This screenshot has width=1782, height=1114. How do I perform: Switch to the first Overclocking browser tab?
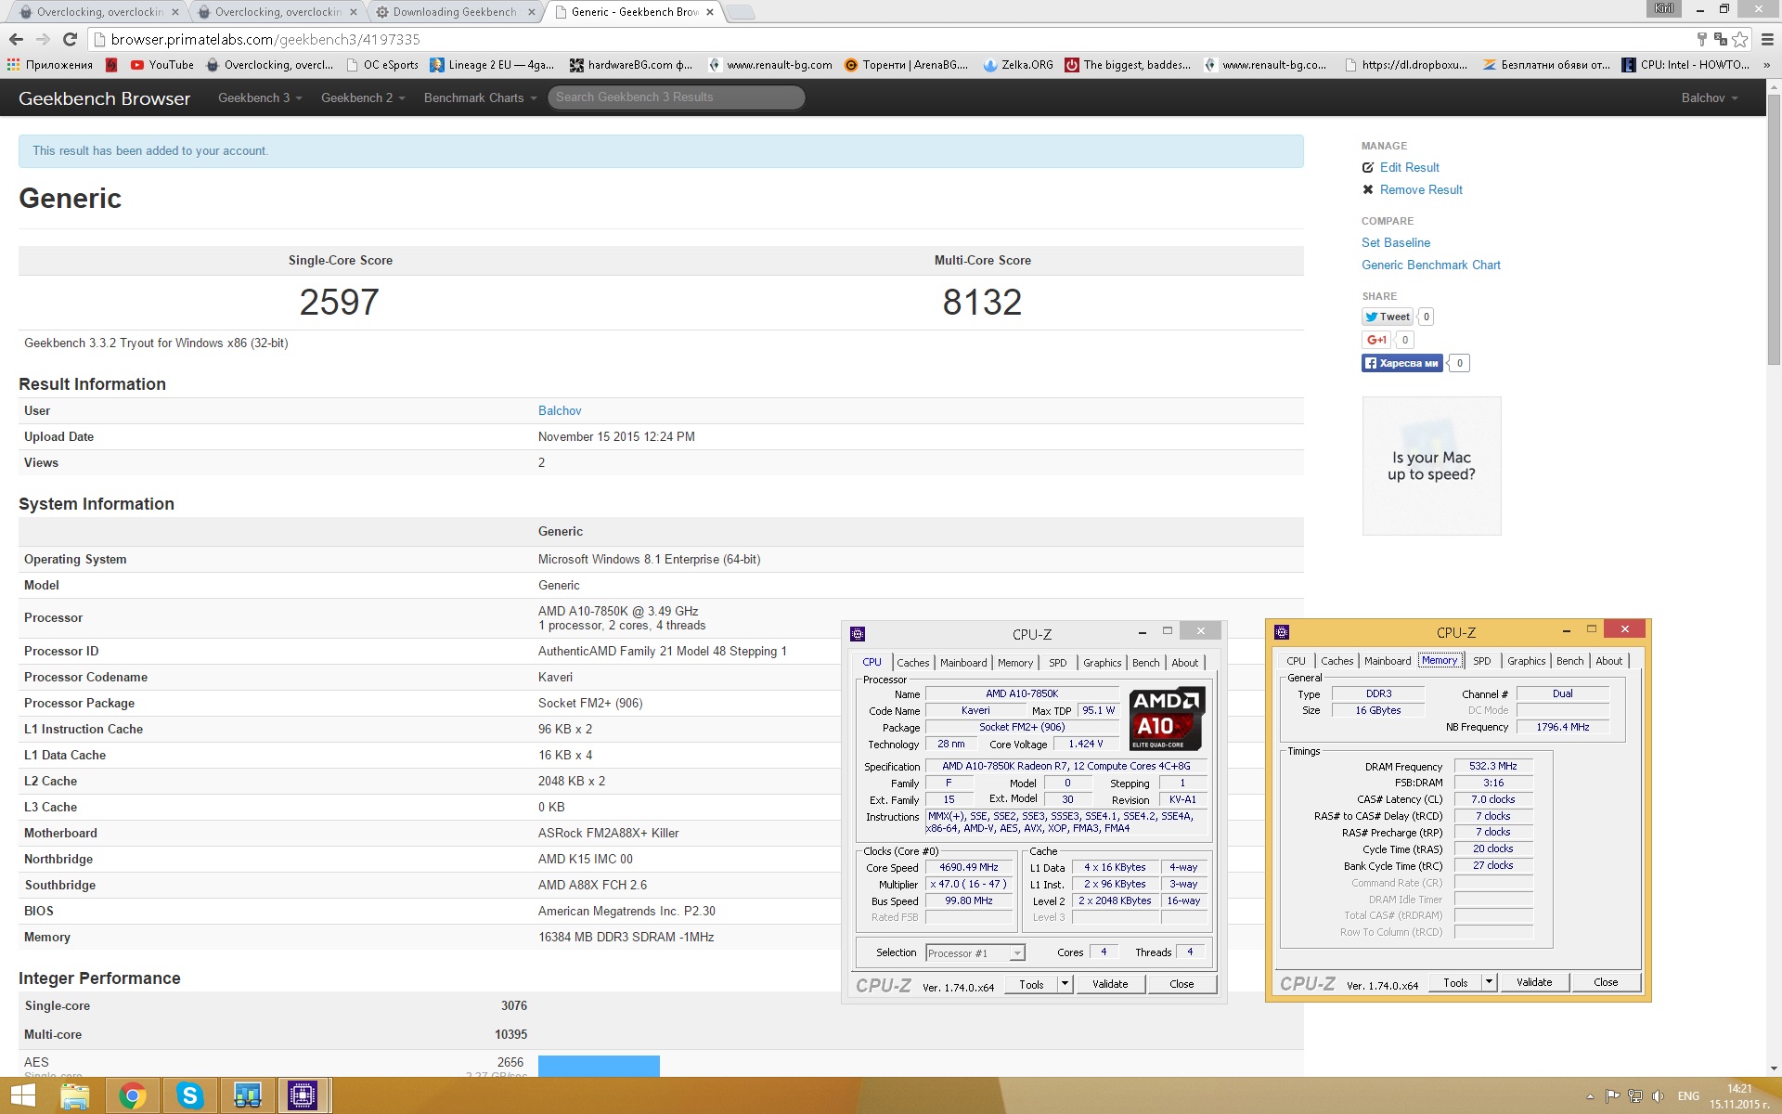click(x=99, y=12)
